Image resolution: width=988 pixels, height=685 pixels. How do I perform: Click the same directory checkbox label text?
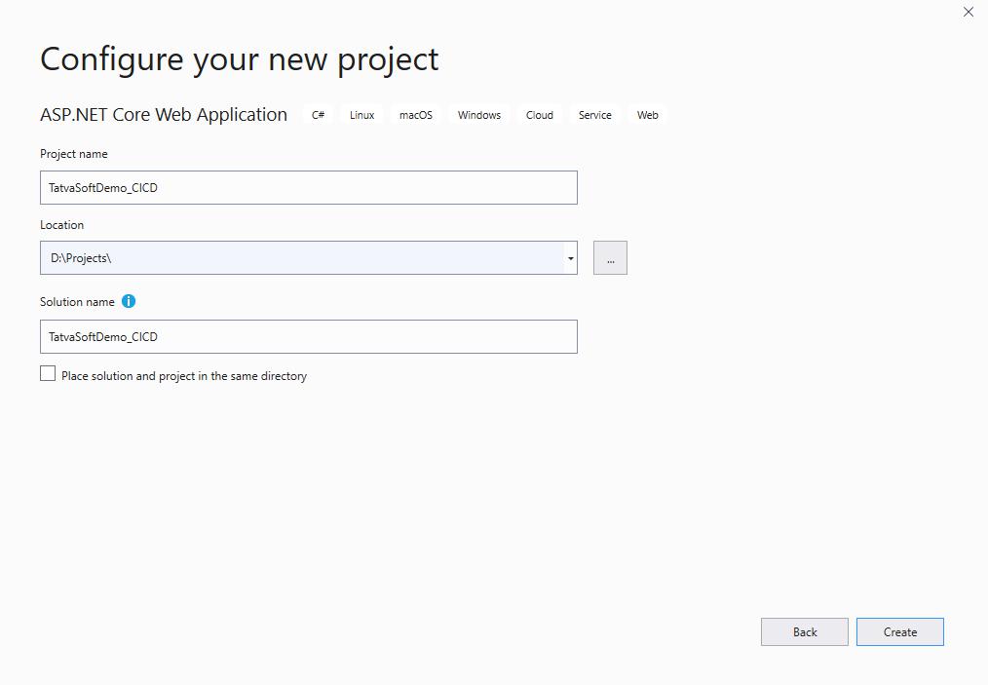click(x=184, y=376)
